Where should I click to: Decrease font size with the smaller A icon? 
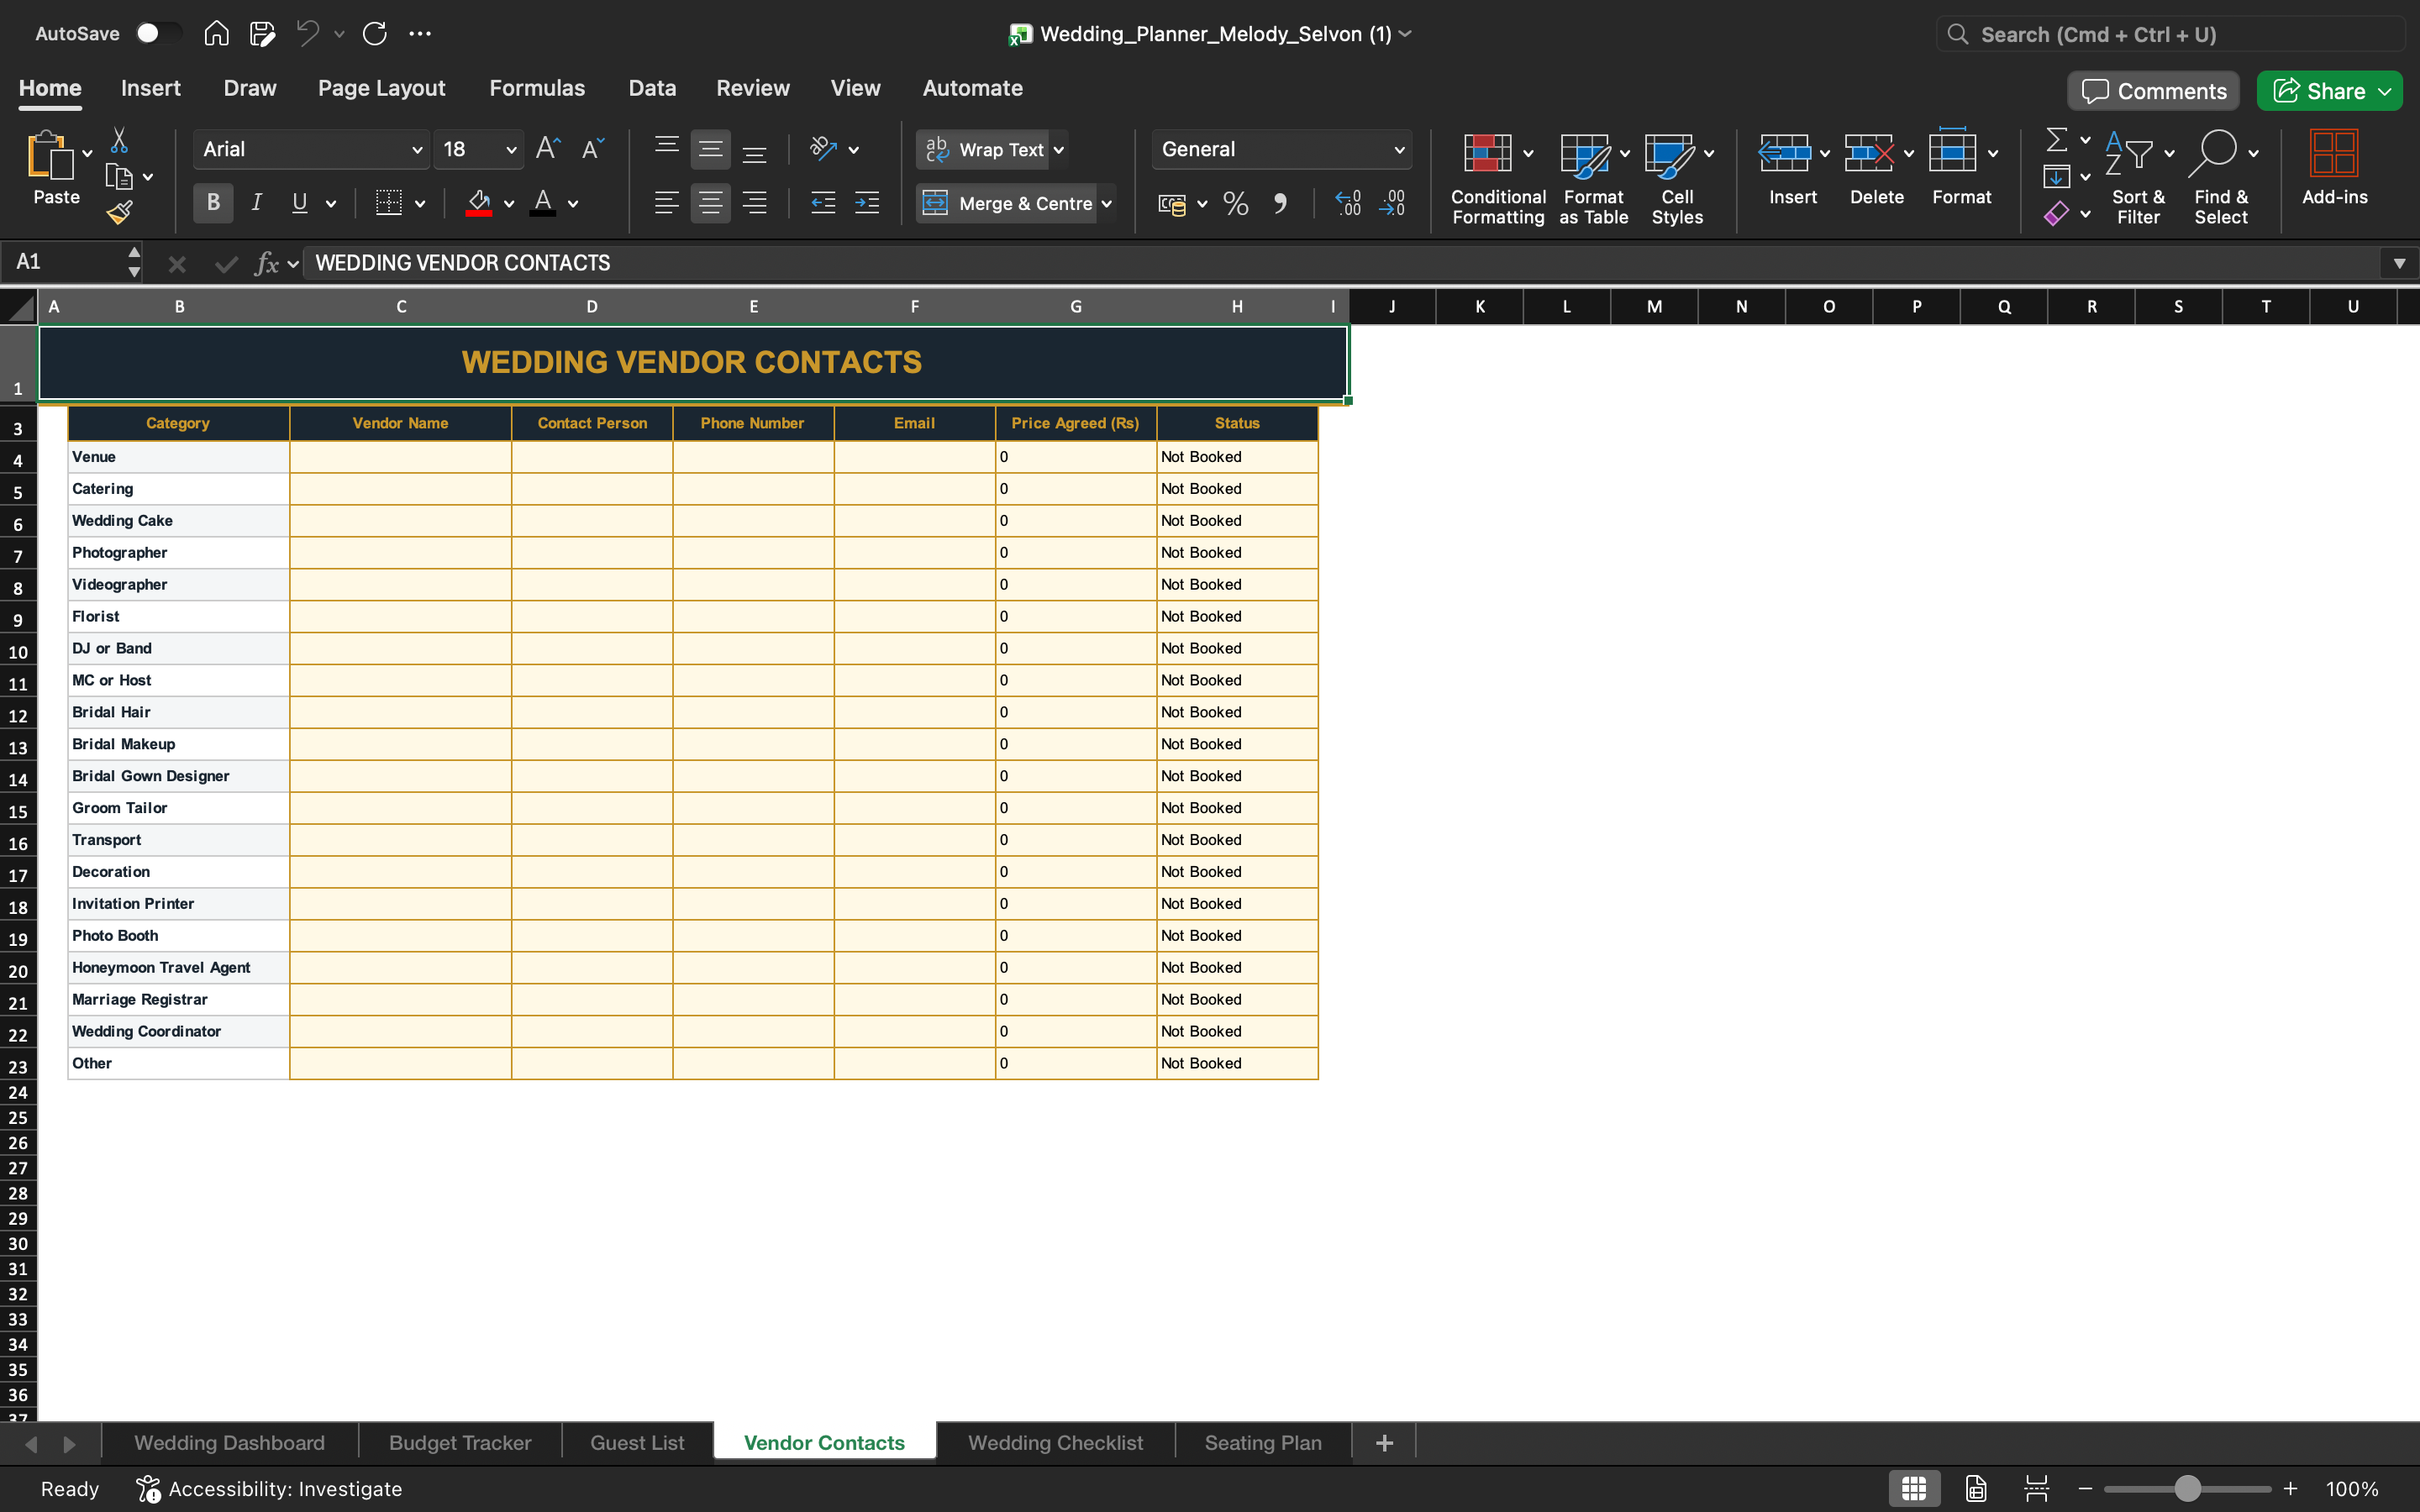pyautogui.click(x=593, y=149)
